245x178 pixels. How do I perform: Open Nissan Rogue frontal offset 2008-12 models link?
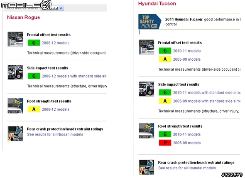56,43
